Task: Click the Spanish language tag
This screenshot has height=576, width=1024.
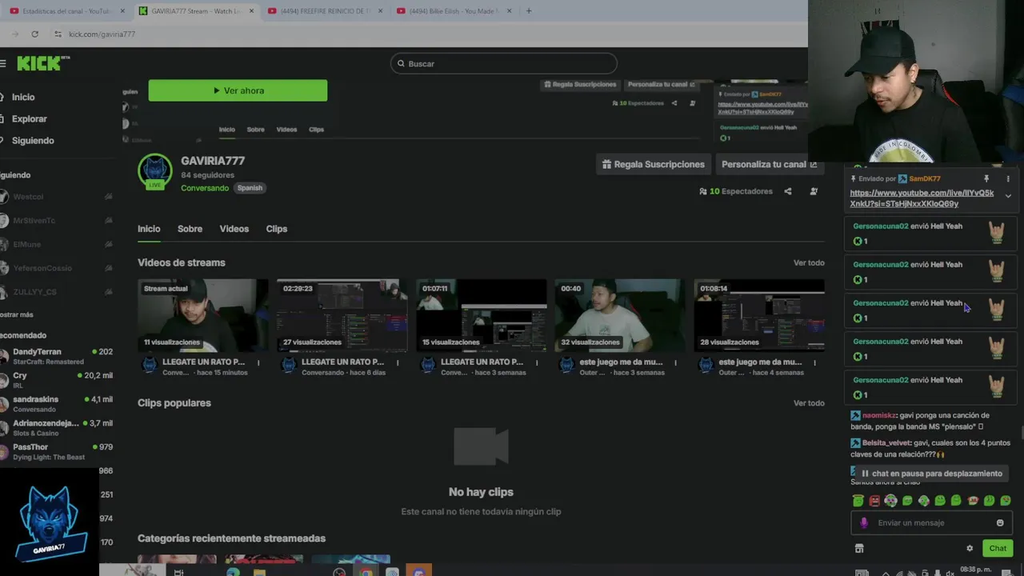Action: [250, 188]
